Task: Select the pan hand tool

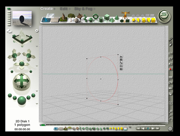Action: [x=171, y=119]
